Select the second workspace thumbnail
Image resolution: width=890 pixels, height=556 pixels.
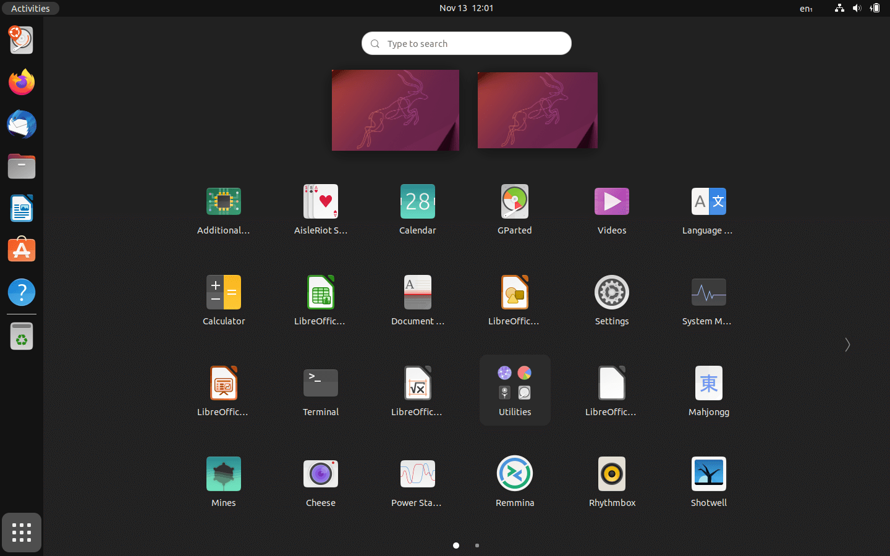click(x=538, y=110)
